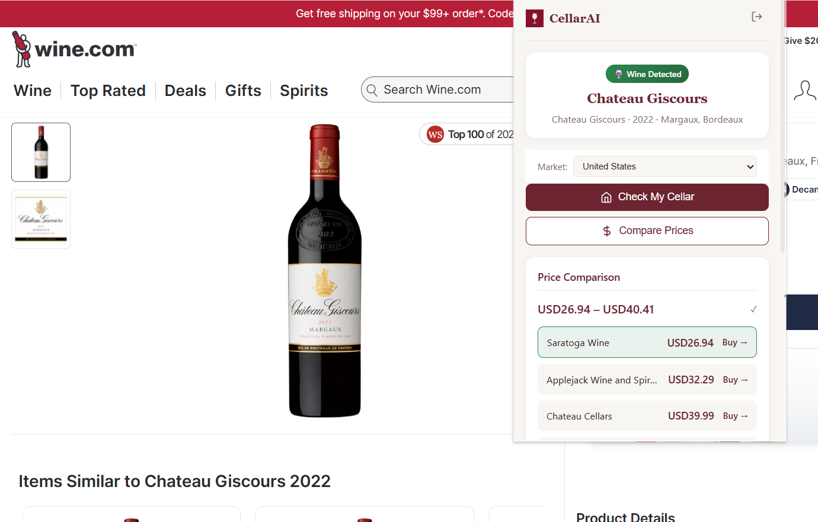
Task: Open the Market country dropdown
Action: (664, 166)
